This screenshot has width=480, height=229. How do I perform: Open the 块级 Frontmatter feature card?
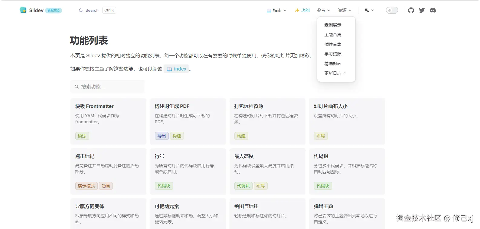pos(108,121)
